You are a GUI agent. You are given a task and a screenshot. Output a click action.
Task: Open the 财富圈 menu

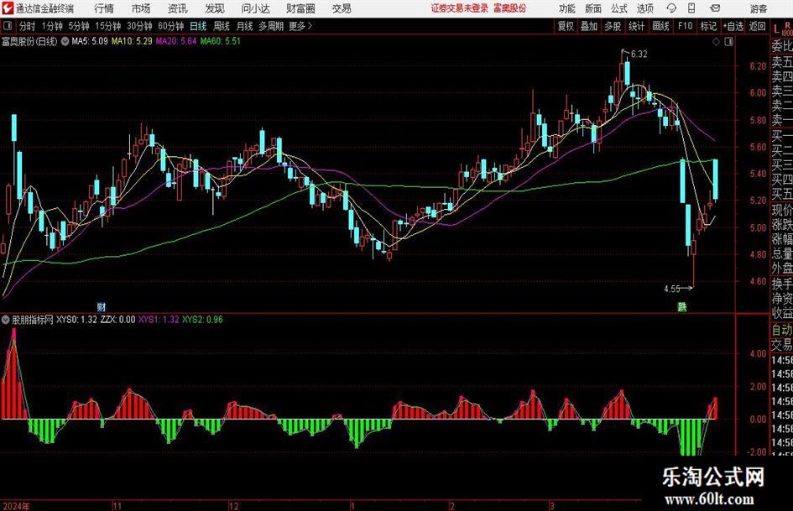click(x=300, y=8)
